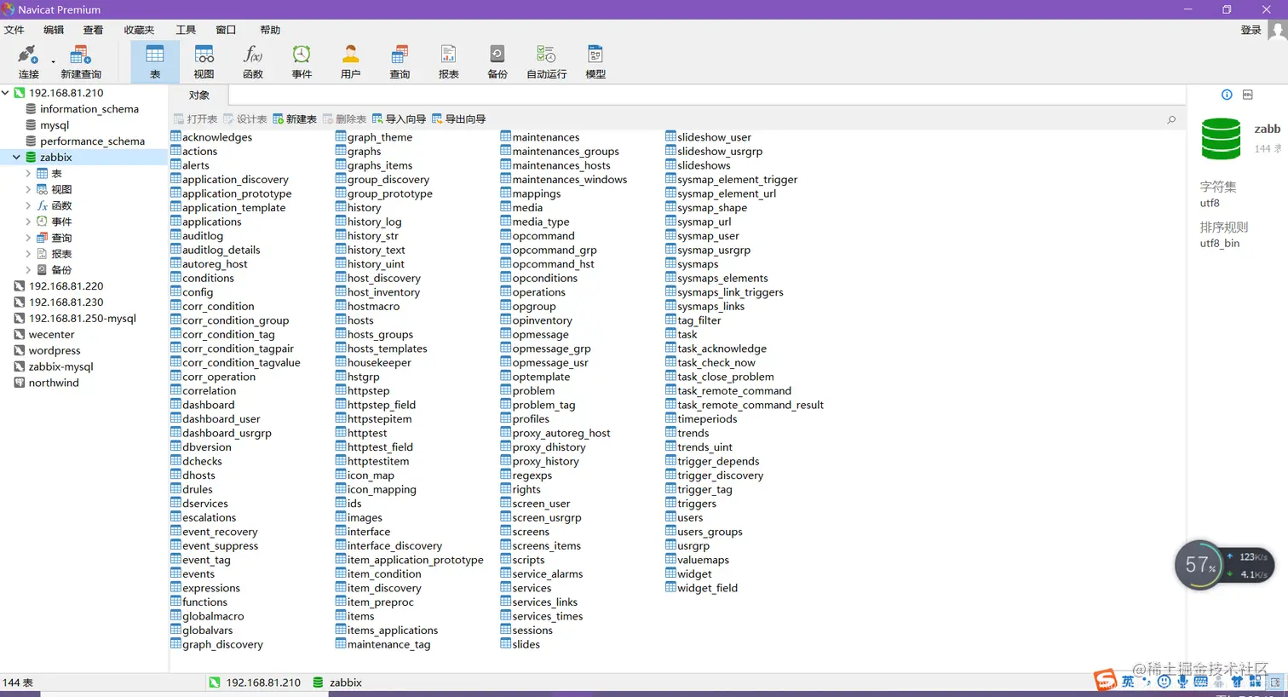
Task: Select the users table
Action: (684, 518)
